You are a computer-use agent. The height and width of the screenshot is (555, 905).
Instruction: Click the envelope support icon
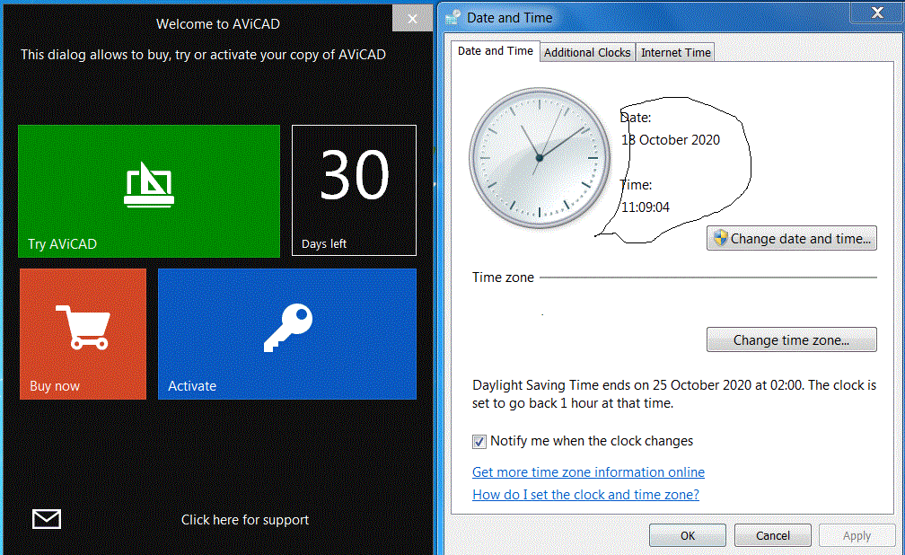coord(46,519)
